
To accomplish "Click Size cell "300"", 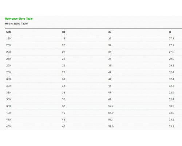I will pyautogui.click(x=8, y=79).
